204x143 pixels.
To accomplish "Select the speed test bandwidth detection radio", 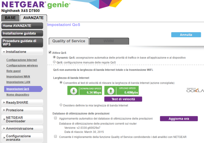I will [61, 83].
